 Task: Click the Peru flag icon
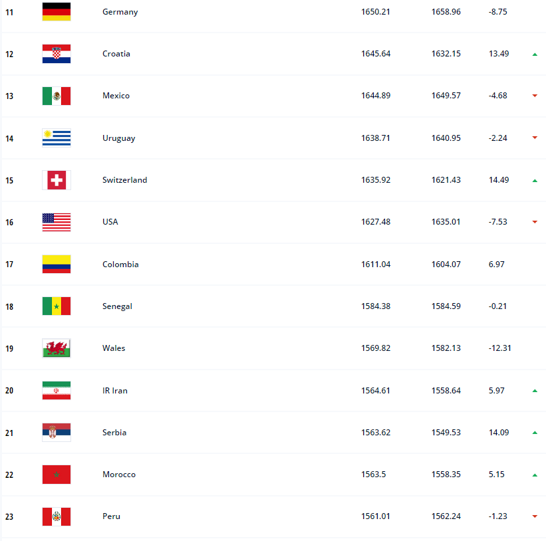[x=57, y=516]
